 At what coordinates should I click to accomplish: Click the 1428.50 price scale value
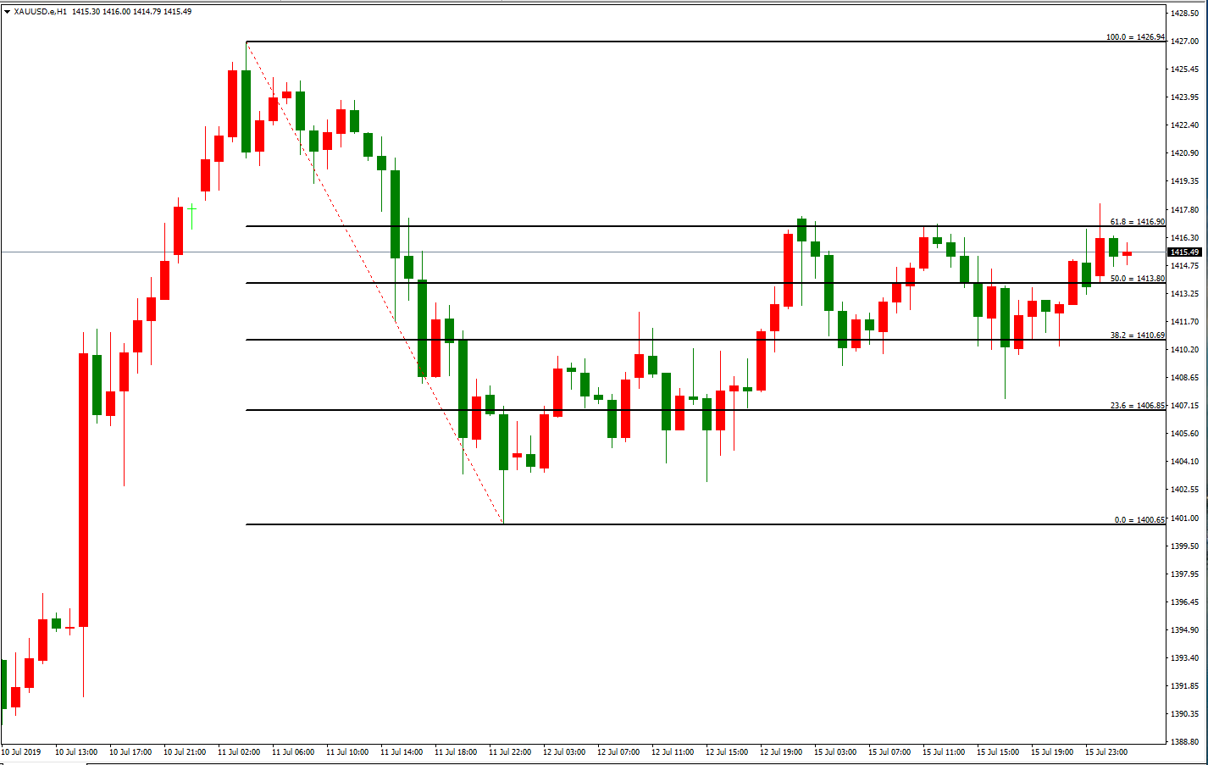[x=1184, y=14]
